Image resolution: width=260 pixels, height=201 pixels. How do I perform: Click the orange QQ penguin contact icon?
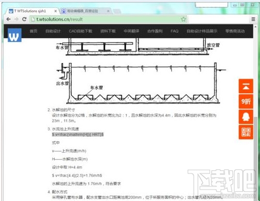point(246,117)
